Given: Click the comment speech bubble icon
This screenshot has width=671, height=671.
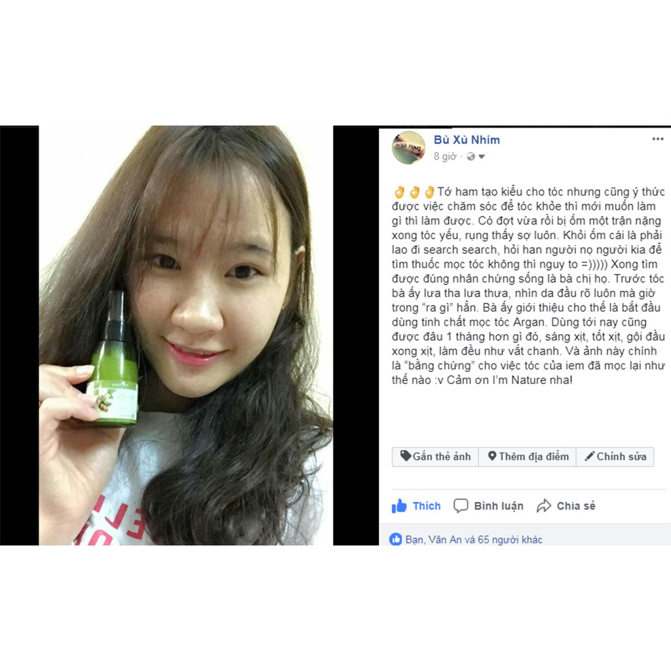Looking at the screenshot, I should tap(461, 506).
